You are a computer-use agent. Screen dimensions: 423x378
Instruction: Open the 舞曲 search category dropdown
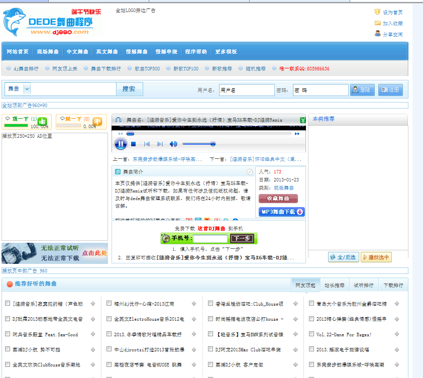pos(27,89)
